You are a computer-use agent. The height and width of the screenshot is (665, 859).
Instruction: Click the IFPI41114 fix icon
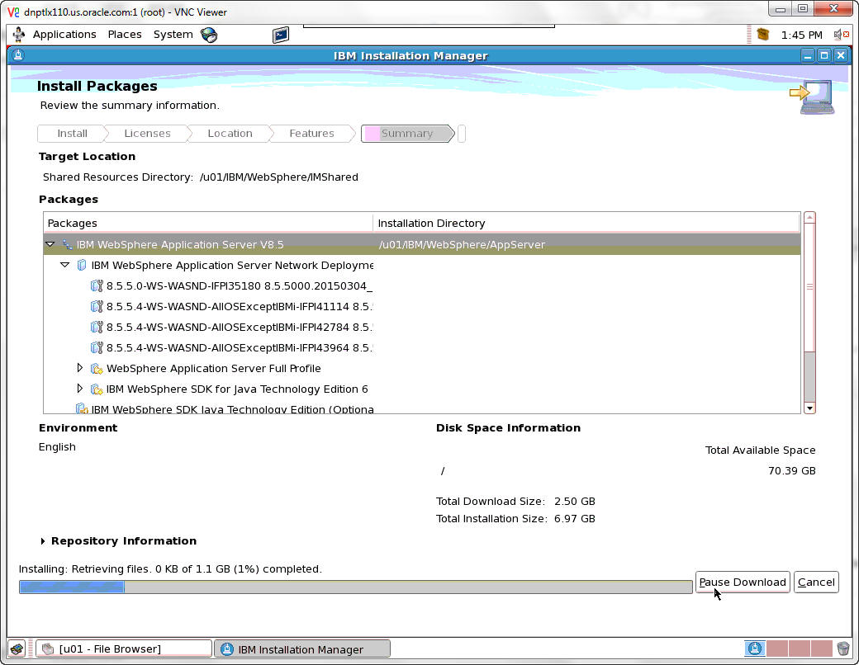tap(97, 306)
